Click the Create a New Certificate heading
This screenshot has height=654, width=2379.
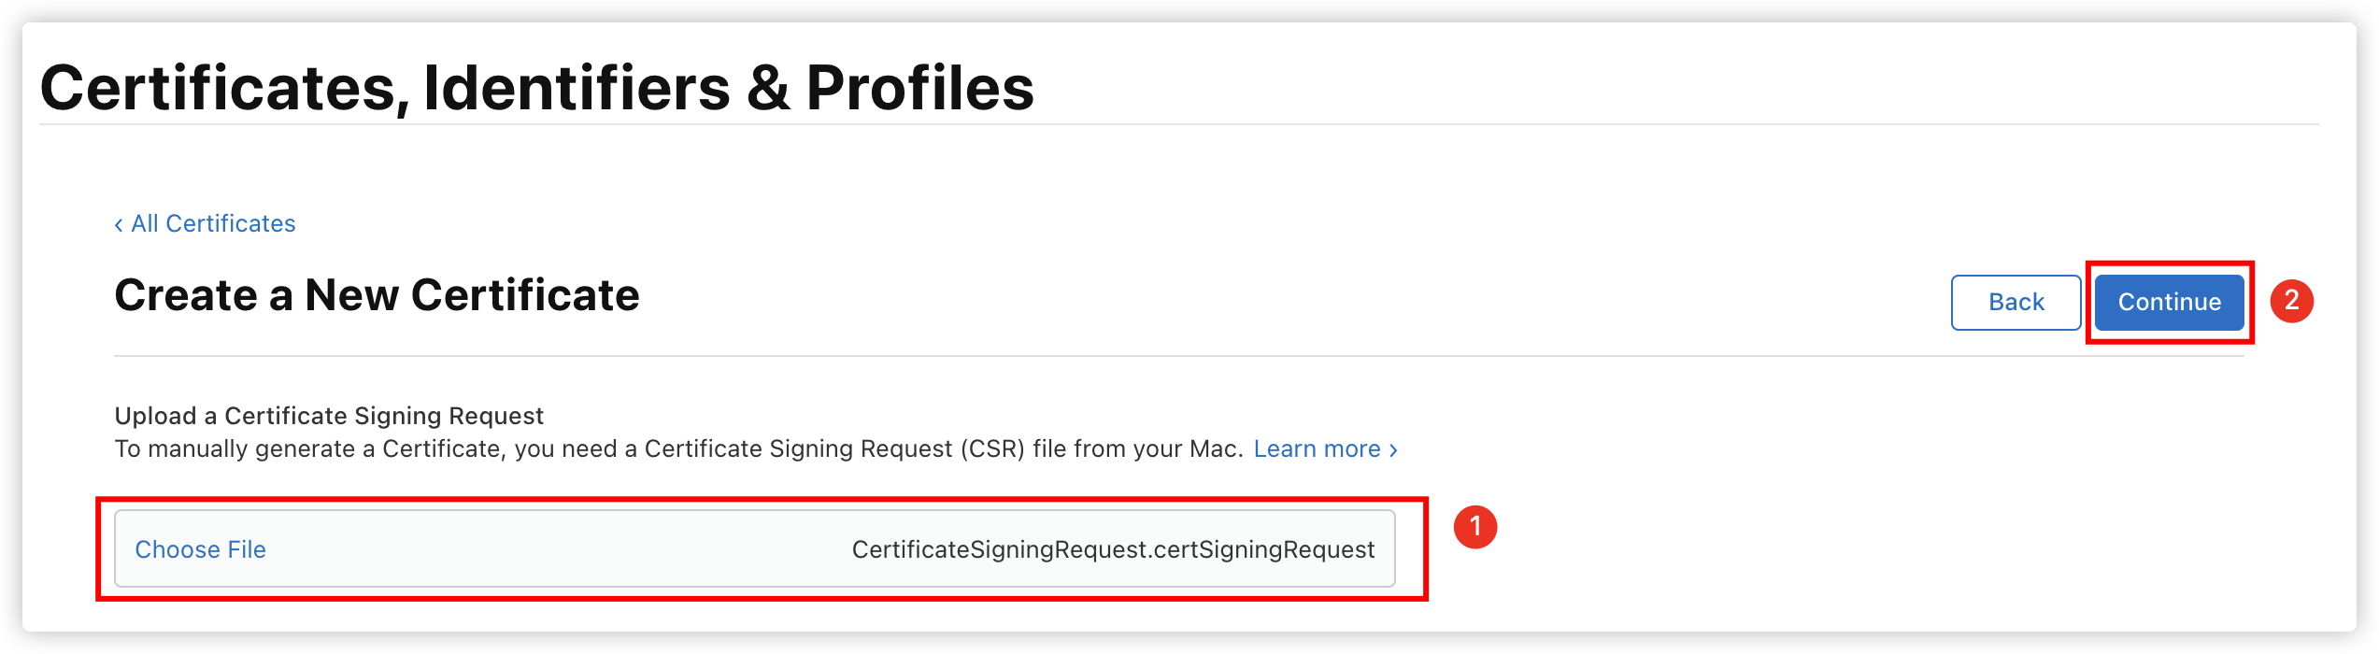(377, 295)
